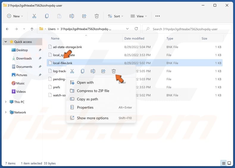Sort by the Type column header

[170, 39]
